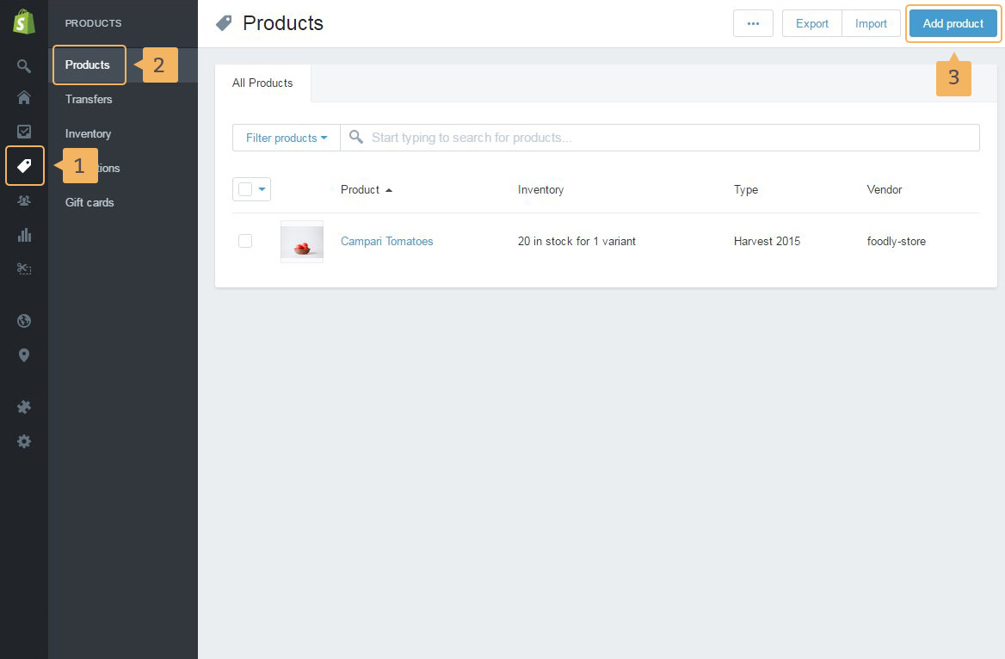This screenshot has height=659, width=1005.
Task: Open Apps via puzzle piece icon
Action: (24, 407)
